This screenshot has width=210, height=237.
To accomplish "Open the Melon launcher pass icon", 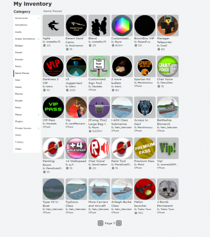I will pyautogui.click(x=145, y=189).
